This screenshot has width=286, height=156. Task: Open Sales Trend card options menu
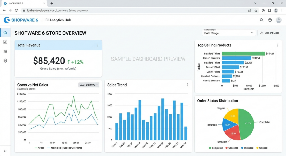tap(187, 85)
